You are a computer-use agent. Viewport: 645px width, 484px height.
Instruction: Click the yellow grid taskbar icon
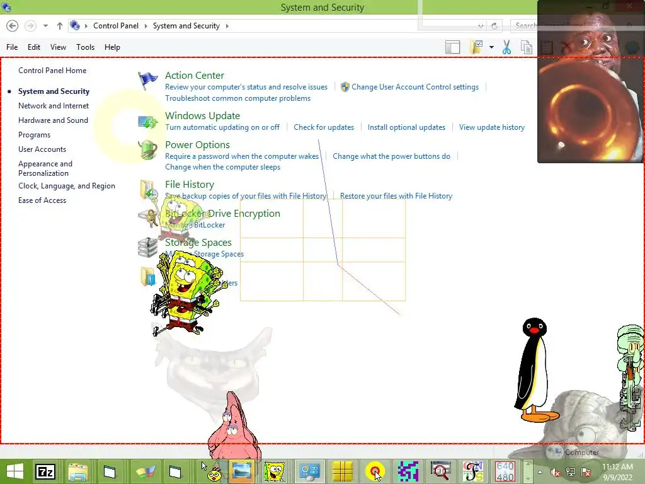coord(342,471)
